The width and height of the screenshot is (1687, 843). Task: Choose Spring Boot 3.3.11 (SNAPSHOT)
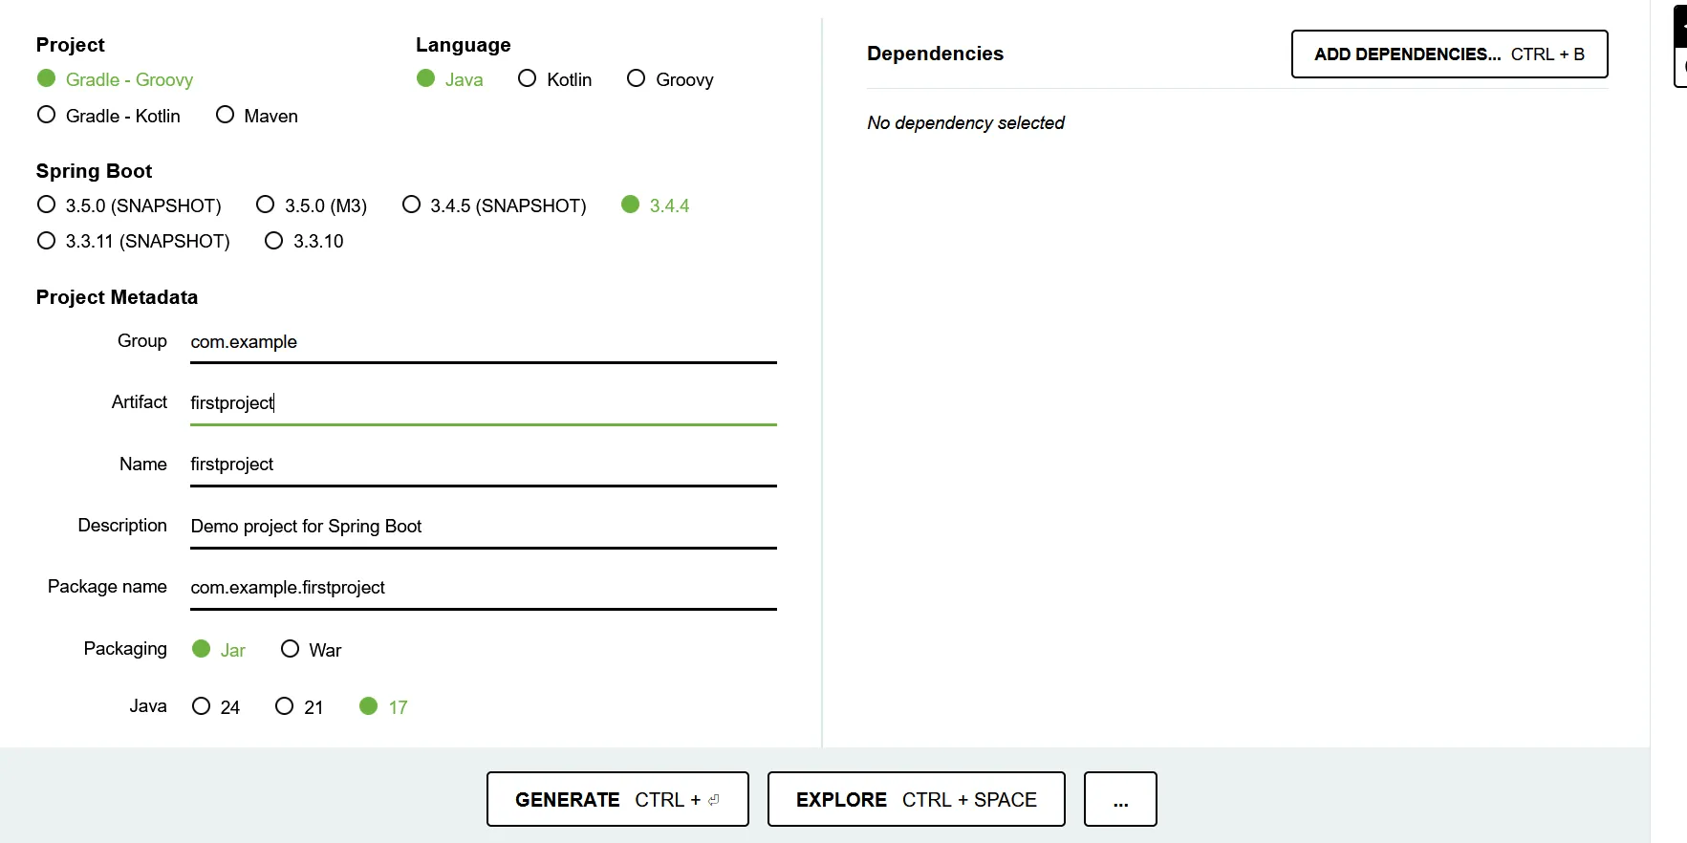[133, 241]
